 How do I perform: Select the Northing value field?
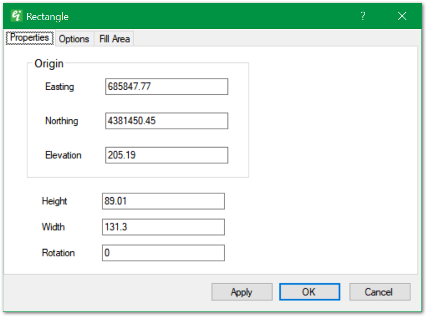pyautogui.click(x=166, y=121)
